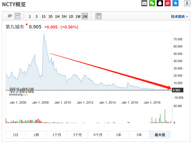Image resolution: width=192 pixels, height=144 pixels.
Task: Click the Jan 1, 2016 axis label
Action: pyautogui.click(x=130, y=102)
